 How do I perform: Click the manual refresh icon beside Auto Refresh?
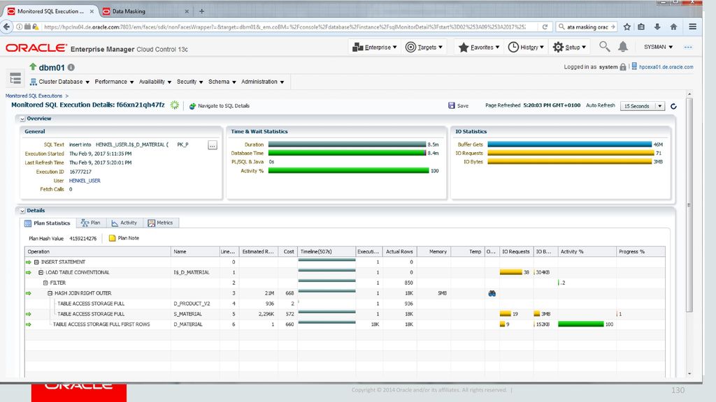click(x=673, y=106)
